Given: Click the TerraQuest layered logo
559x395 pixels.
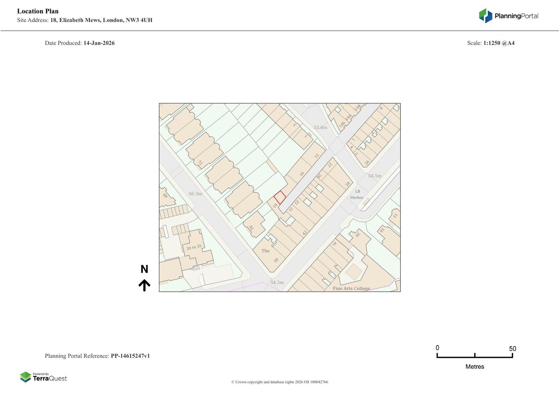Looking at the screenshot, I should pyautogui.click(x=26, y=377).
